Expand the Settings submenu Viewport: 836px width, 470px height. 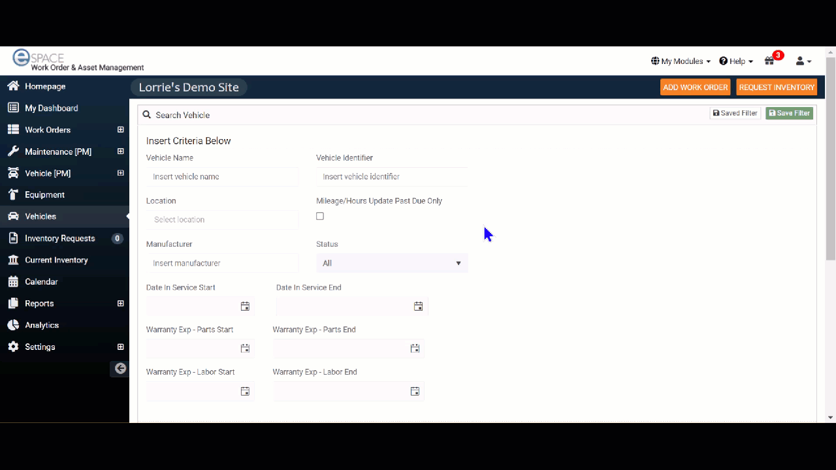(x=120, y=347)
